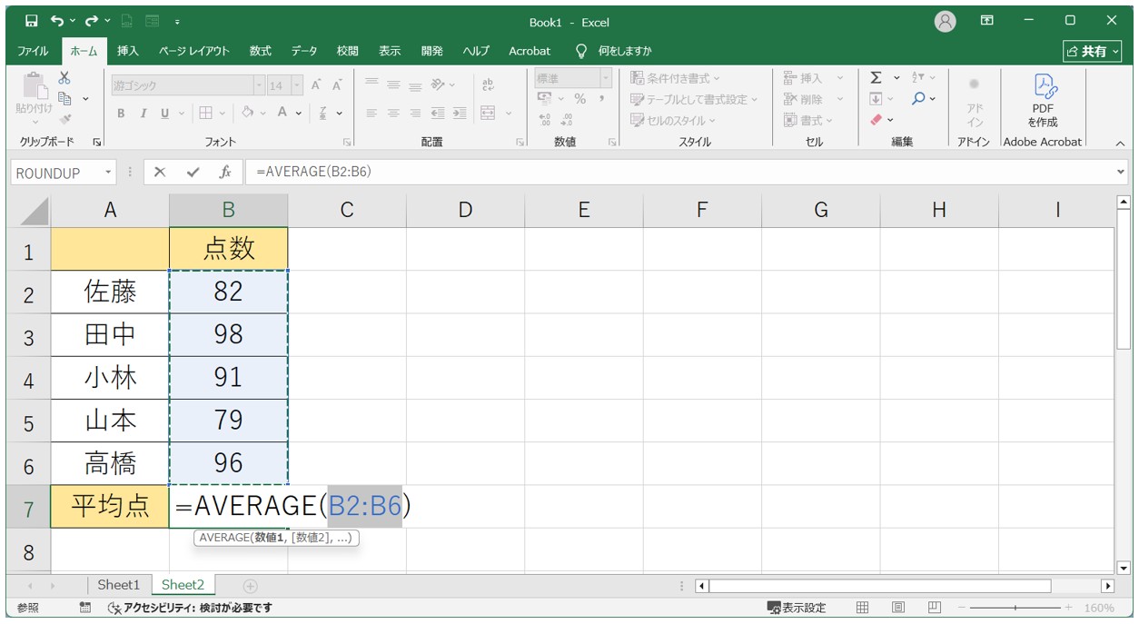Zoom out with the minus button

click(x=963, y=608)
